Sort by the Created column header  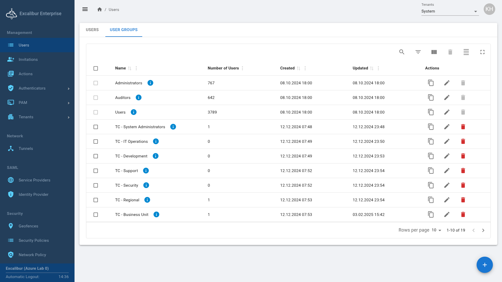[287, 68]
